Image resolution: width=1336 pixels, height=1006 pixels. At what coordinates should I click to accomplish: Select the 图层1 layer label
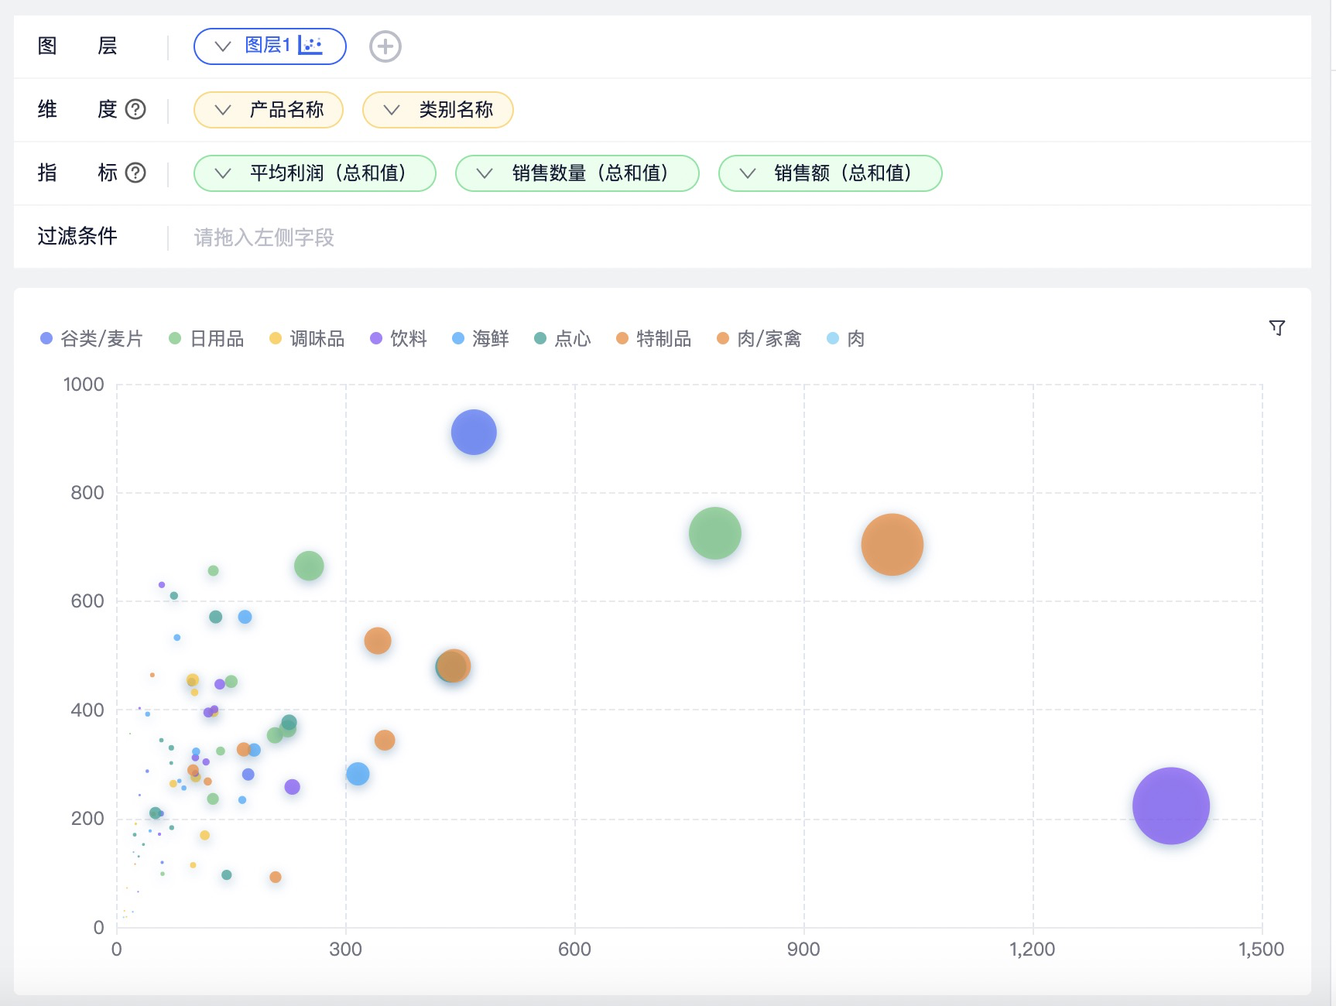(267, 46)
